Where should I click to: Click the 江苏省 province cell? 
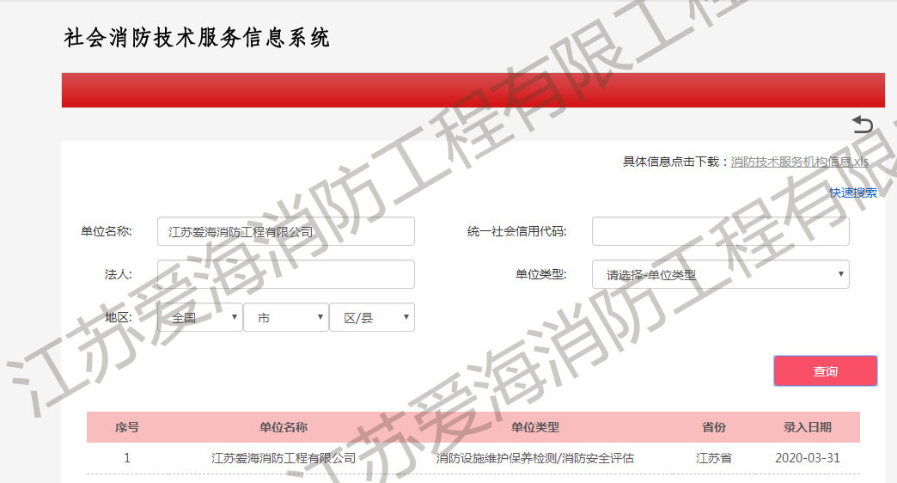pos(713,458)
